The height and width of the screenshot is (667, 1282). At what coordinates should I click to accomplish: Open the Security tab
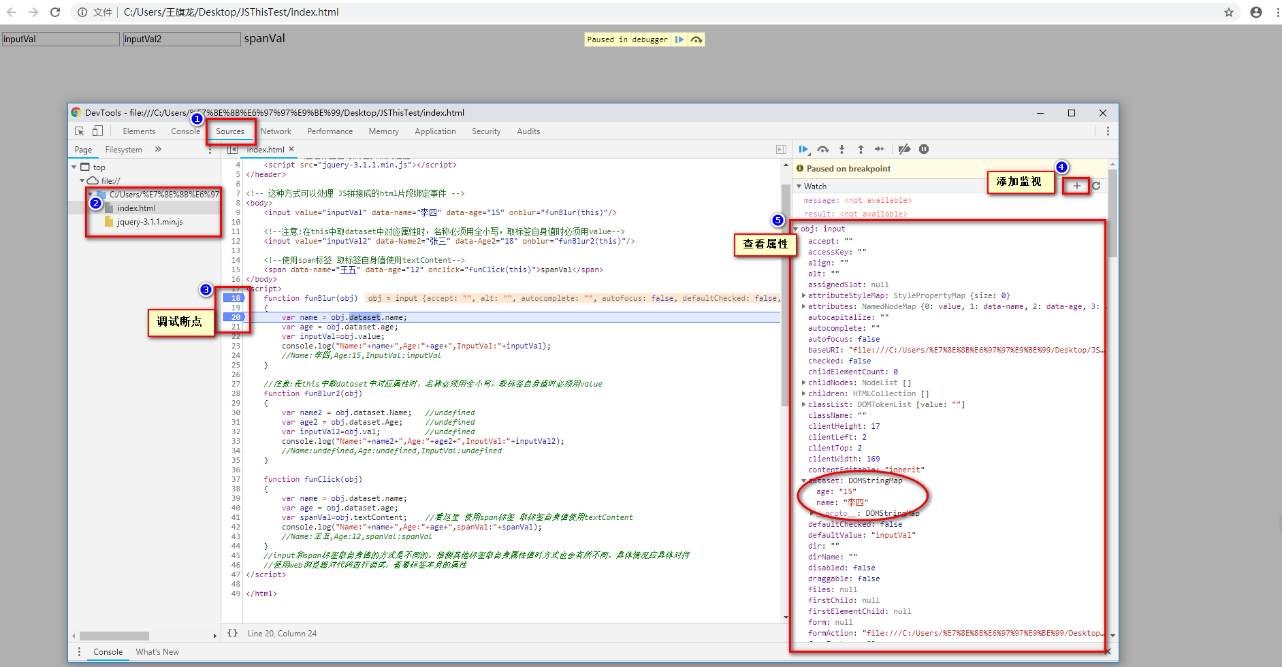486,131
